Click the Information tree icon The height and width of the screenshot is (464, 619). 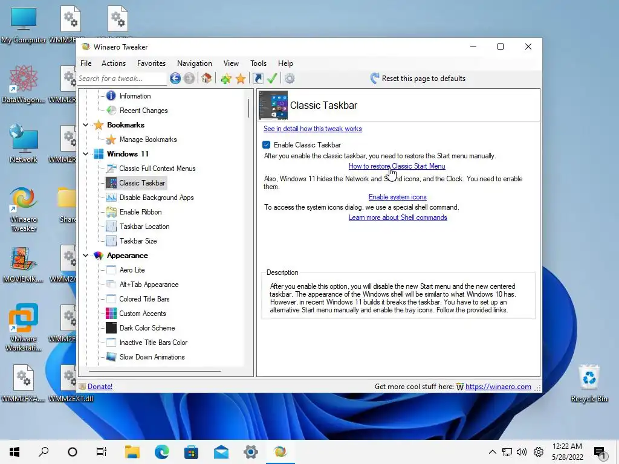(x=111, y=96)
